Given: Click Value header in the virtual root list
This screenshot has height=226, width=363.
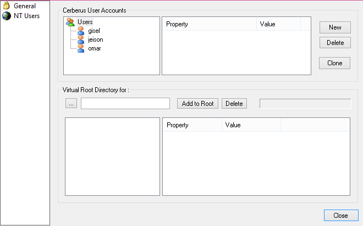Looking at the screenshot, I should click(251, 125).
